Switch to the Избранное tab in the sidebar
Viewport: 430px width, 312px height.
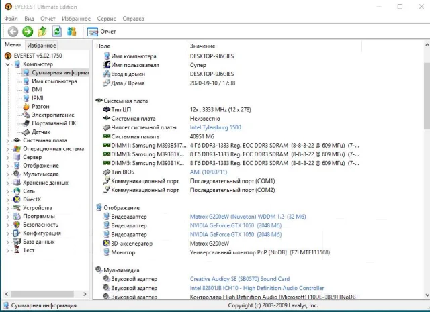[42, 45]
